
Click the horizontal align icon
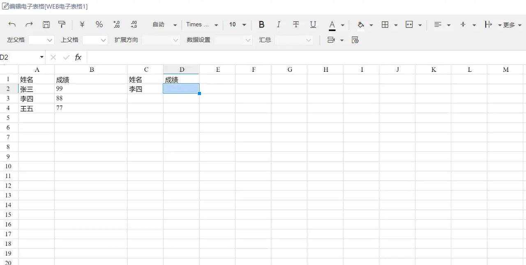point(438,25)
